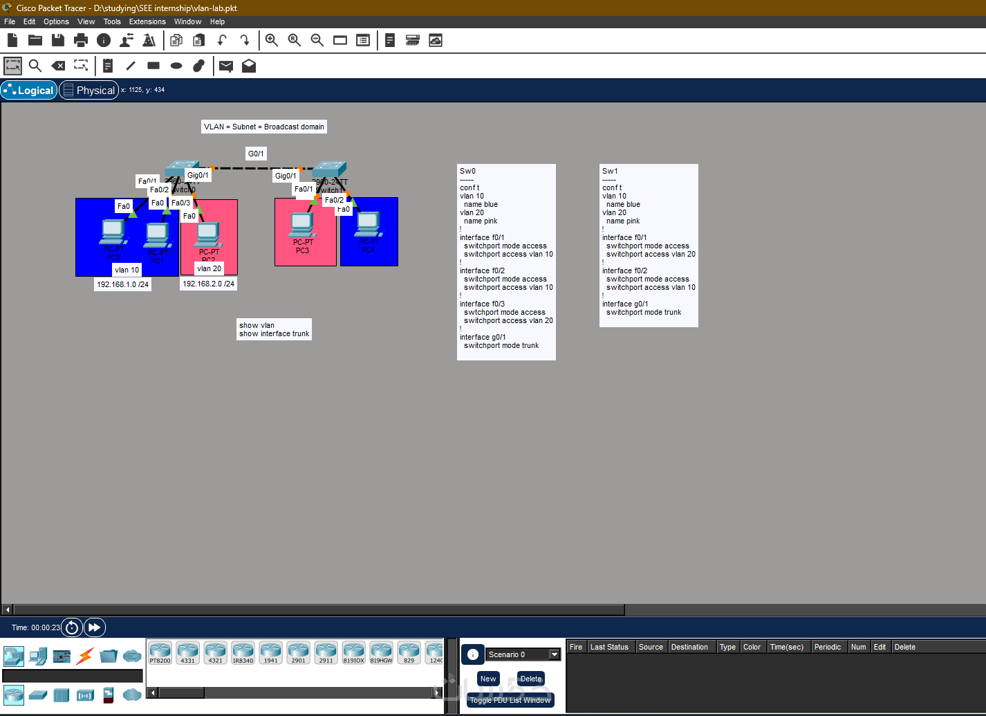Click the Delete scenario button
986x716 pixels.
[531, 679]
